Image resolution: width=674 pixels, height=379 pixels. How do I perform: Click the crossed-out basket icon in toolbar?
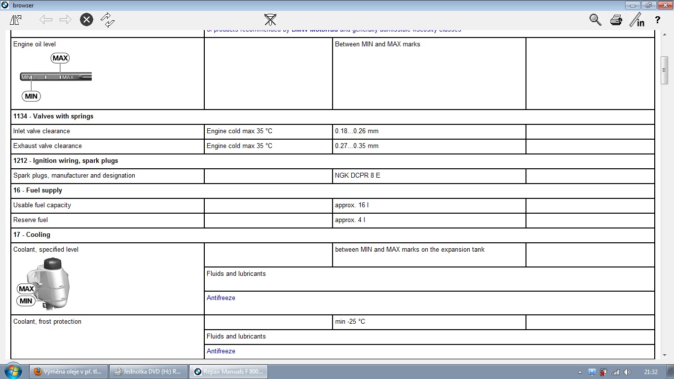270,20
